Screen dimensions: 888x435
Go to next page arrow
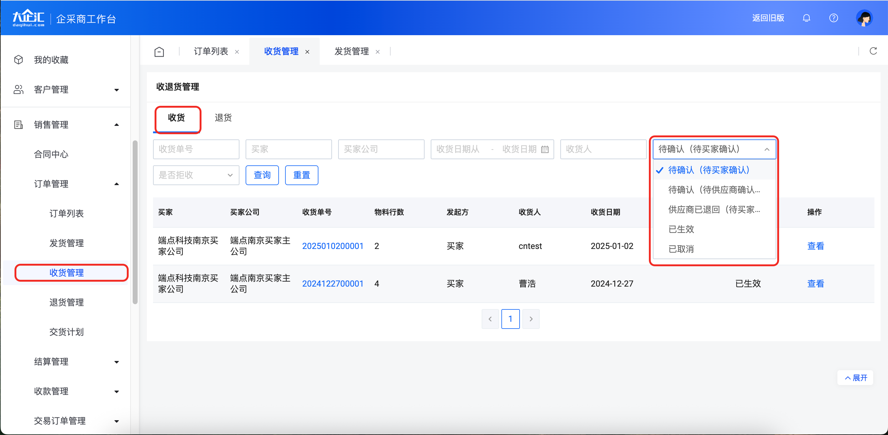pos(531,319)
